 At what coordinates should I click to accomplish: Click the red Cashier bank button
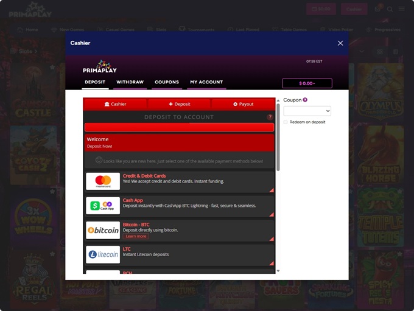click(x=115, y=104)
